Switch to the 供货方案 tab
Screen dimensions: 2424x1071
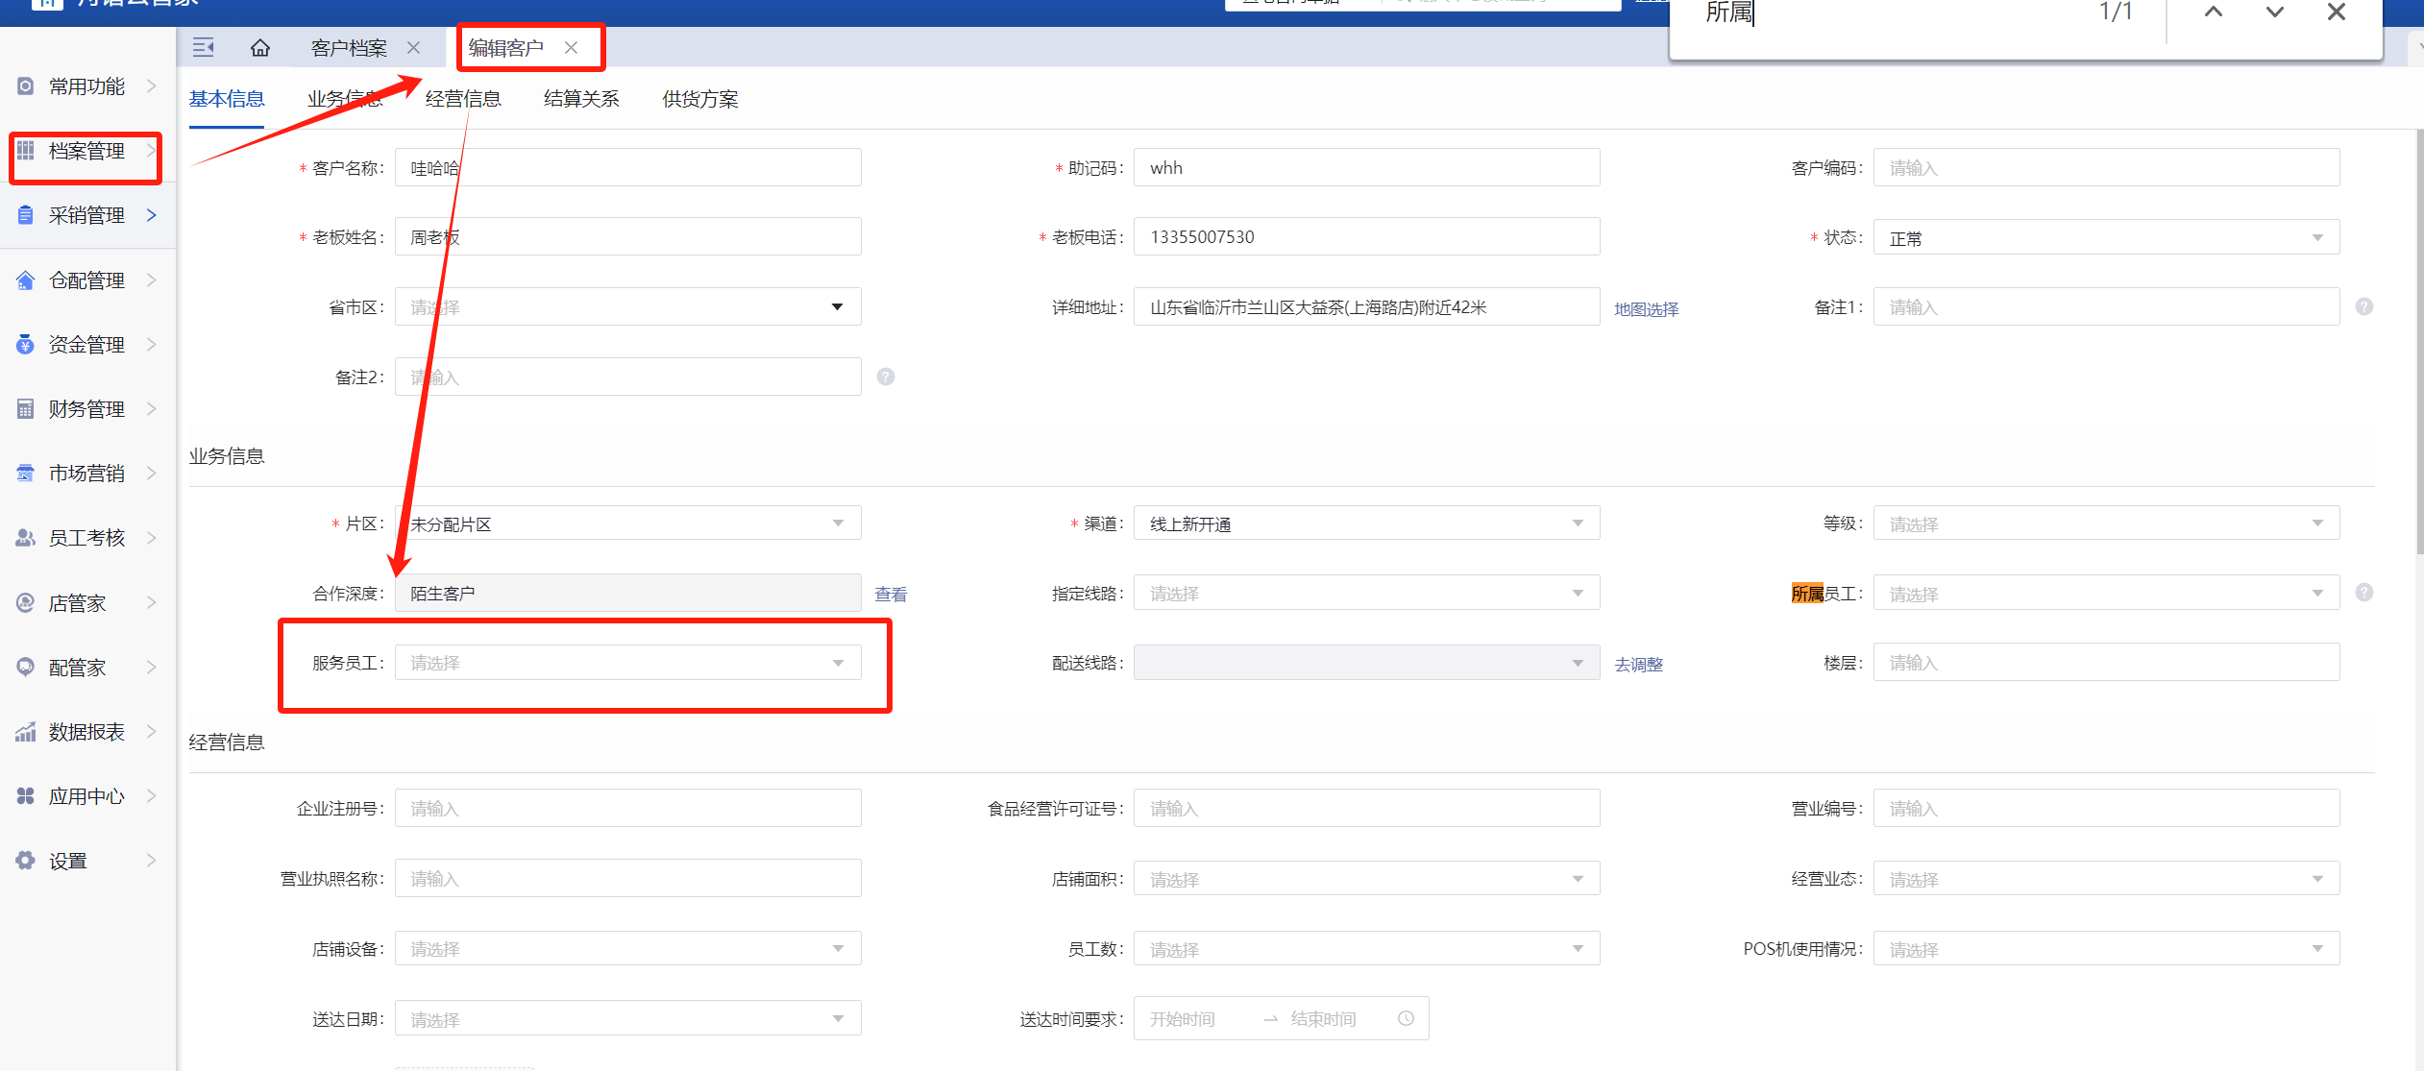pyautogui.click(x=699, y=99)
